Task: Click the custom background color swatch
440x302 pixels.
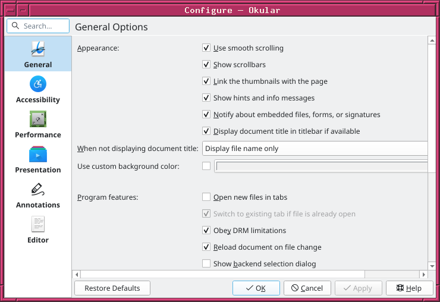Action: tap(321, 166)
